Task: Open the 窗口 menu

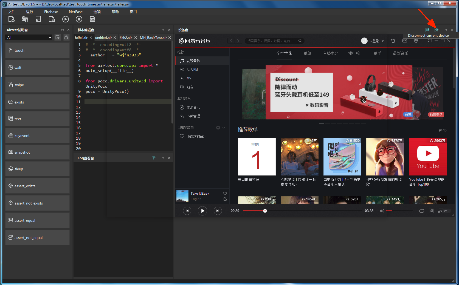Action: tap(133, 12)
